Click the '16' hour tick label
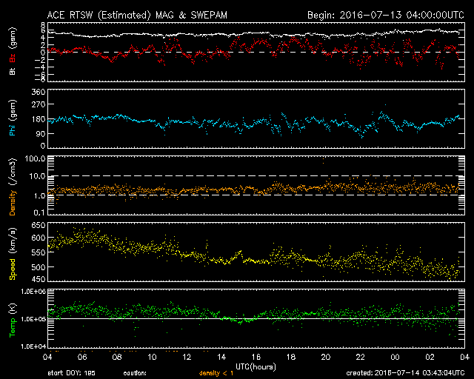This screenshot has height=379, width=474. tap(256, 358)
